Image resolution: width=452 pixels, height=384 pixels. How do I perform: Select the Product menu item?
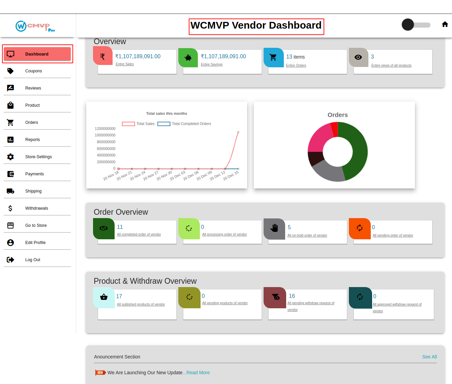click(37, 105)
